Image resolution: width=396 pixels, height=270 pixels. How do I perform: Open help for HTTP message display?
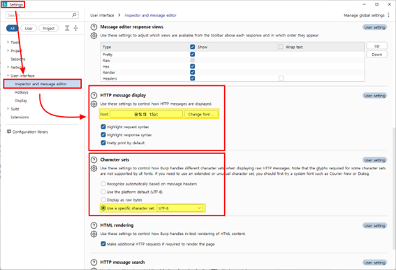[94, 95]
